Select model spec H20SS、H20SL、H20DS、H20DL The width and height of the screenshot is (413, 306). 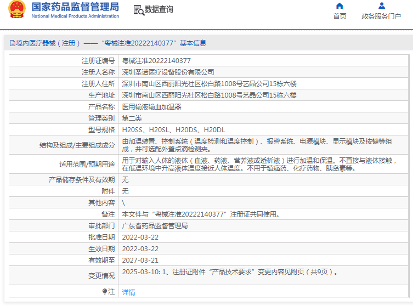coord(173,130)
